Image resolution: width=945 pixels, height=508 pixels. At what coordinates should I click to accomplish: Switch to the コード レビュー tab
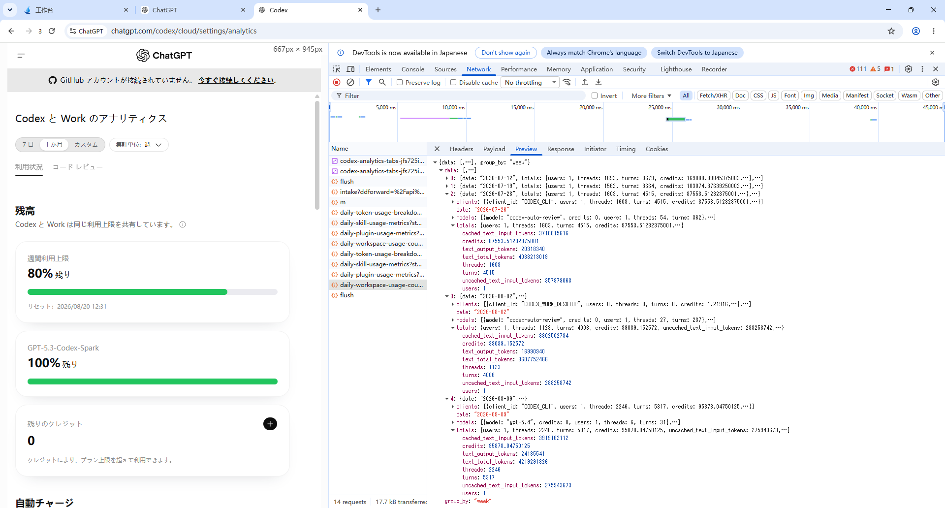[78, 167]
